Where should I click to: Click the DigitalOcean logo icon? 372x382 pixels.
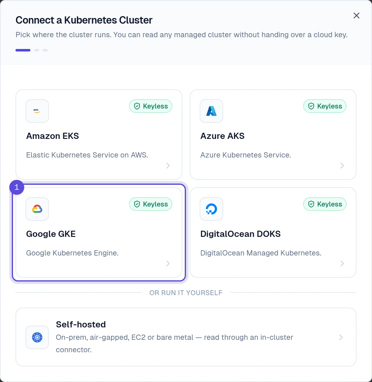click(x=211, y=209)
